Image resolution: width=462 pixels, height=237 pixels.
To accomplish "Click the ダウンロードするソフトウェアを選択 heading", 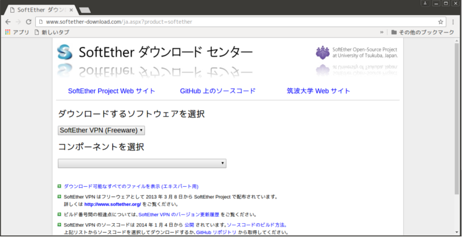I will point(132,113).
